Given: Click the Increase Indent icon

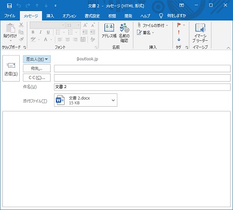Looking at the screenshot, I should pyautogui.click(x=93, y=32).
